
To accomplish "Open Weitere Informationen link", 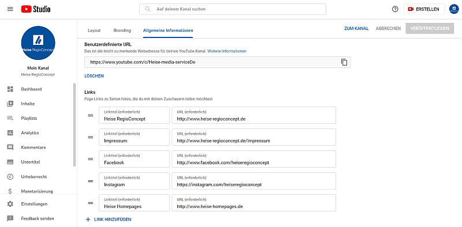I will coord(227,51).
